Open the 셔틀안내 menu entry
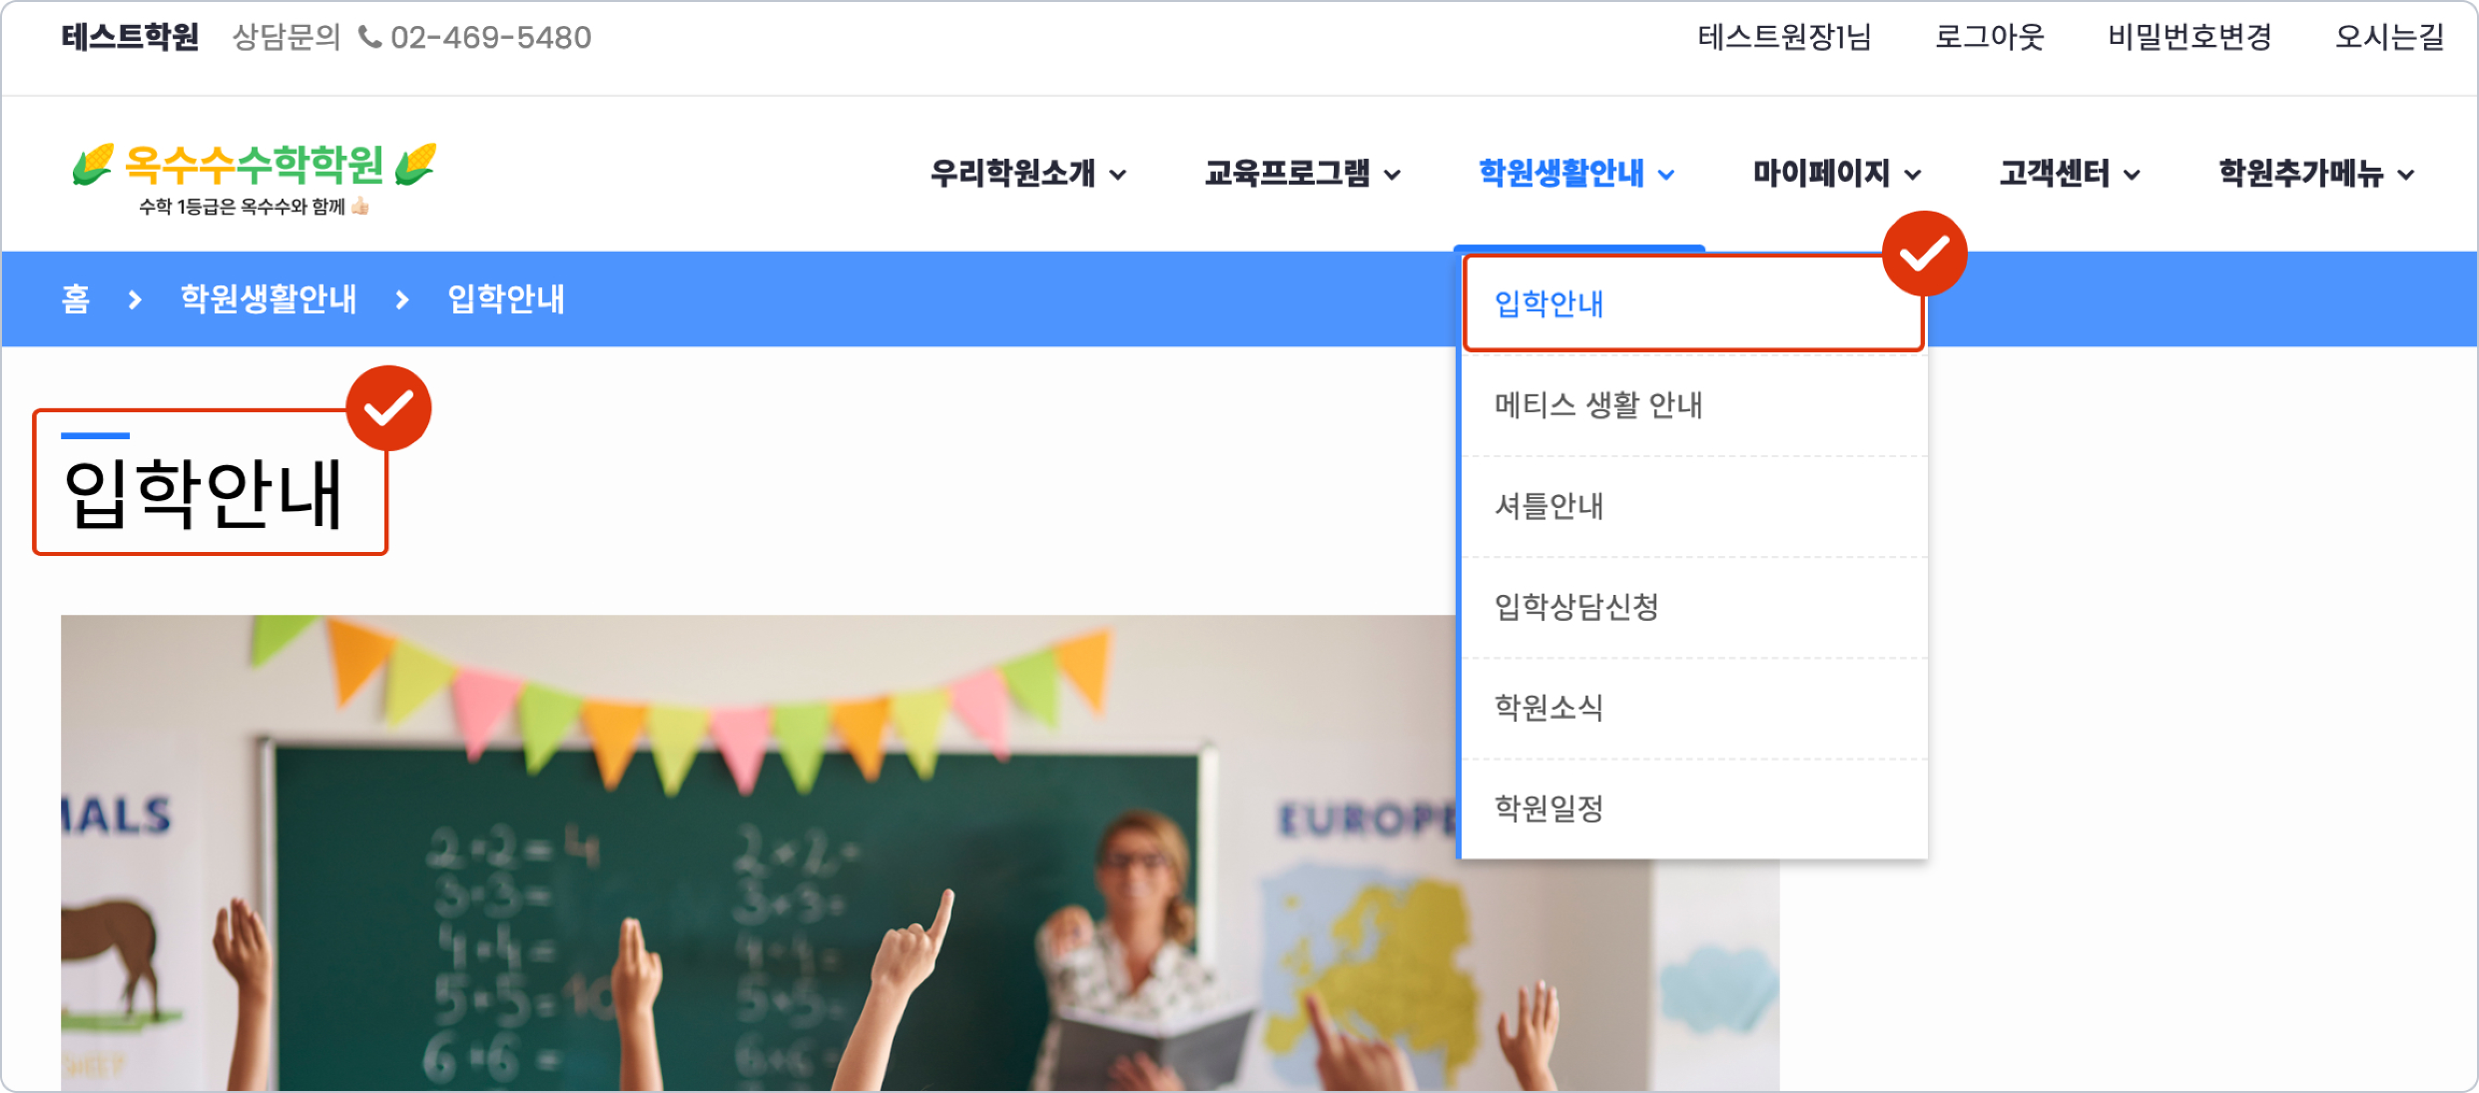The image size is (2479, 1093). pyautogui.click(x=1548, y=506)
